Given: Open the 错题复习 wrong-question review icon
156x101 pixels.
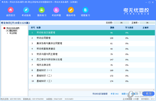Looking at the screenshot, I should click(x=85, y=10).
